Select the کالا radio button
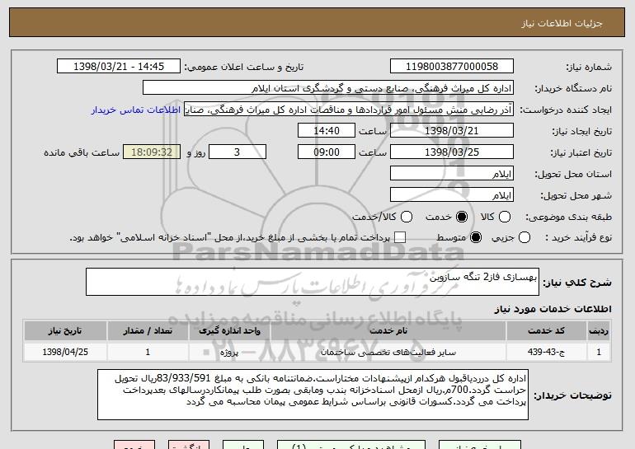Image resolution: width=635 pixels, height=449 pixels. click(x=505, y=217)
